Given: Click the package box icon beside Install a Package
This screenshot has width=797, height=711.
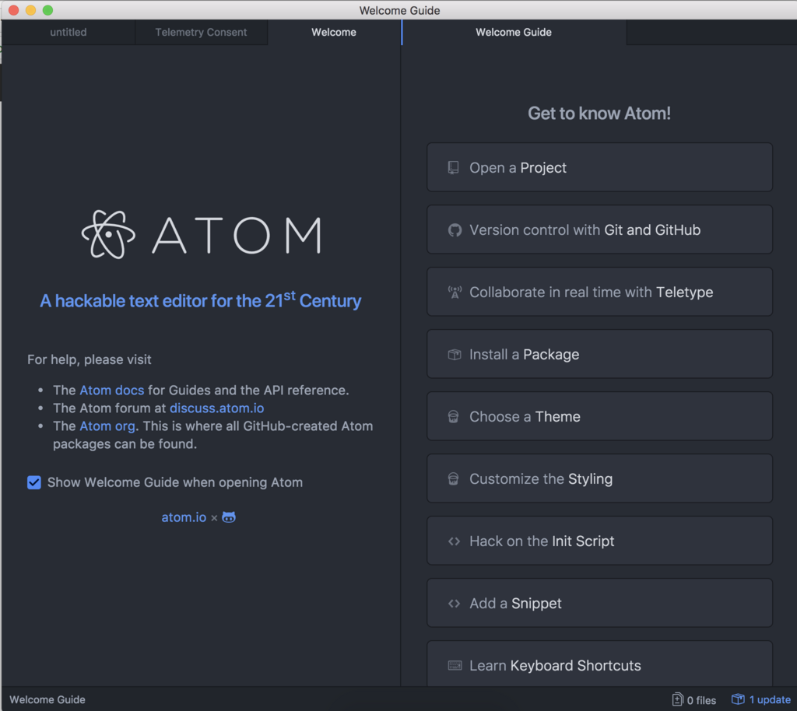Looking at the screenshot, I should tap(455, 355).
